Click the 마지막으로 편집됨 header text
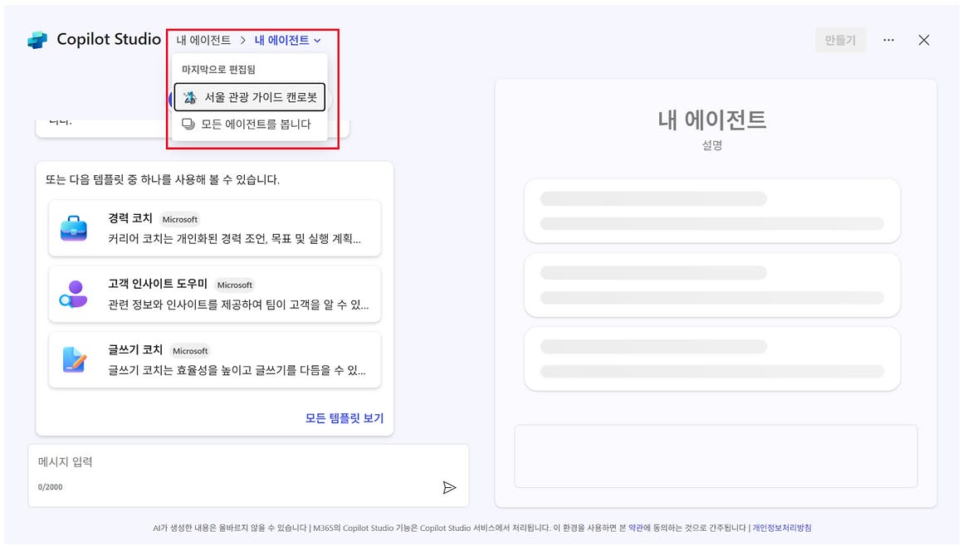This screenshot has height=546, width=963. [x=218, y=70]
